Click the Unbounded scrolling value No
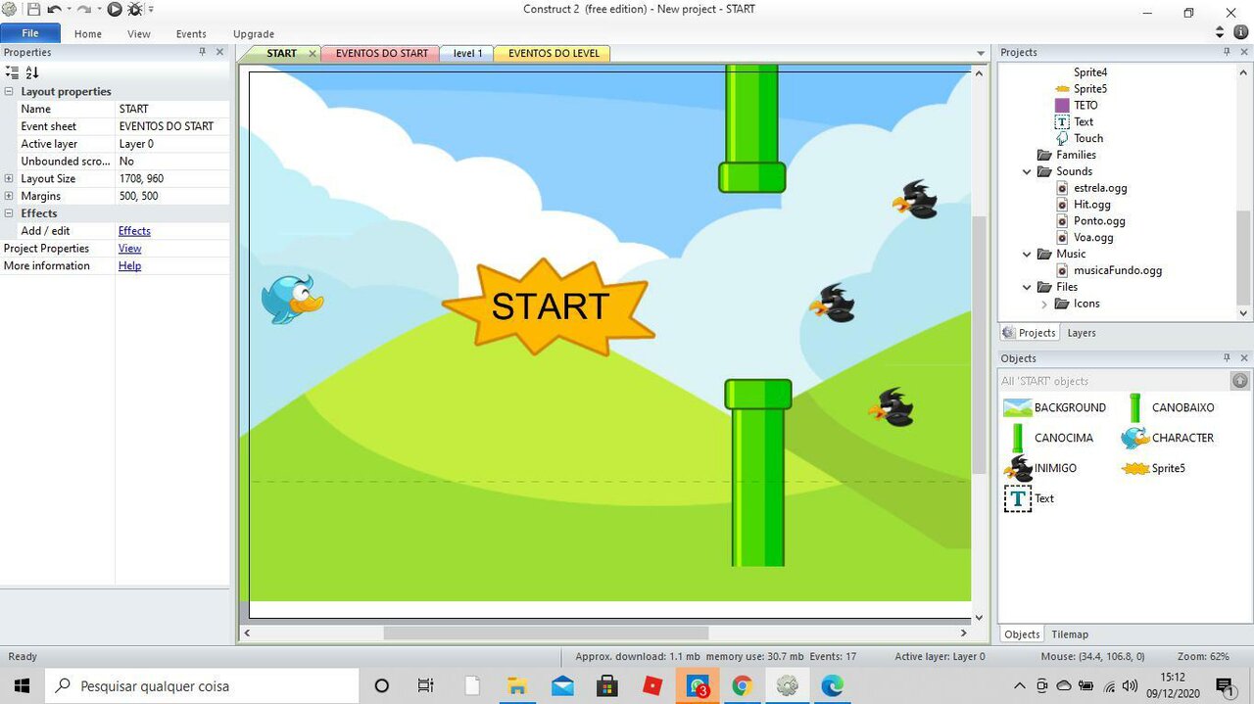 coord(172,161)
